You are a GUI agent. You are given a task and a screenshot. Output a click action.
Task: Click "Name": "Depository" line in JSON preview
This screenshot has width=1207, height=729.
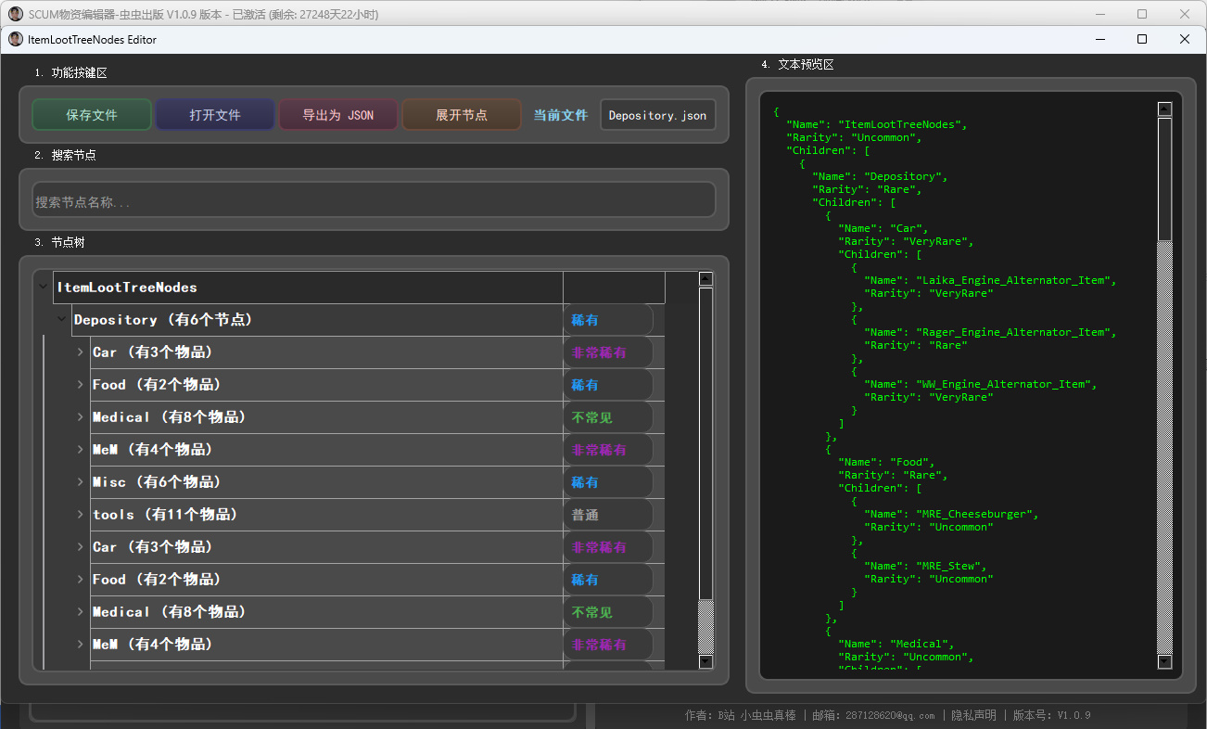pos(880,176)
